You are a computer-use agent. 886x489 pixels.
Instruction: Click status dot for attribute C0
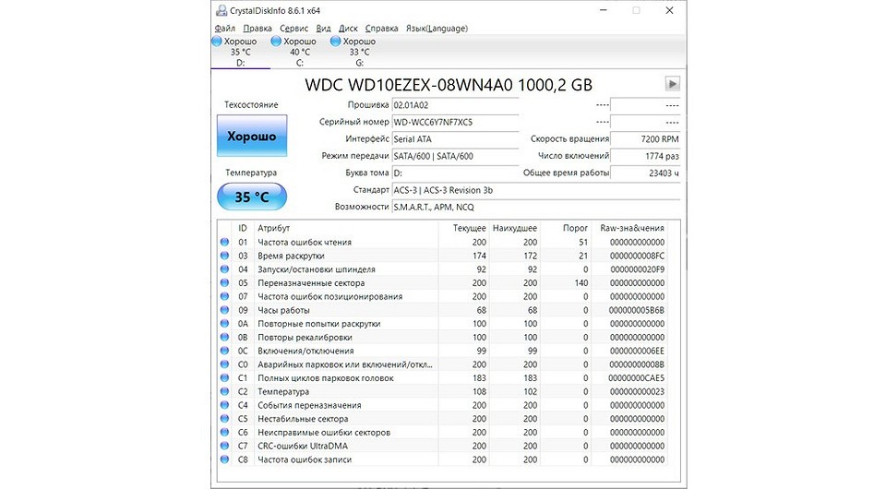[x=224, y=364]
